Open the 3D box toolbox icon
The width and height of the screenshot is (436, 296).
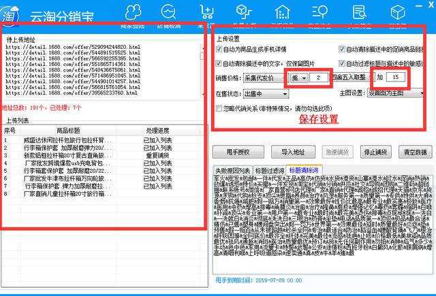pyautogui.click(x=398, y=12)
